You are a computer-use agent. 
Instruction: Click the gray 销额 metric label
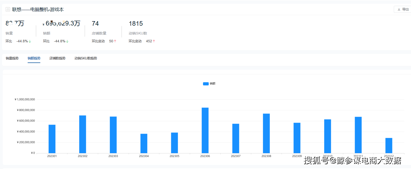(x=47, y=33)
